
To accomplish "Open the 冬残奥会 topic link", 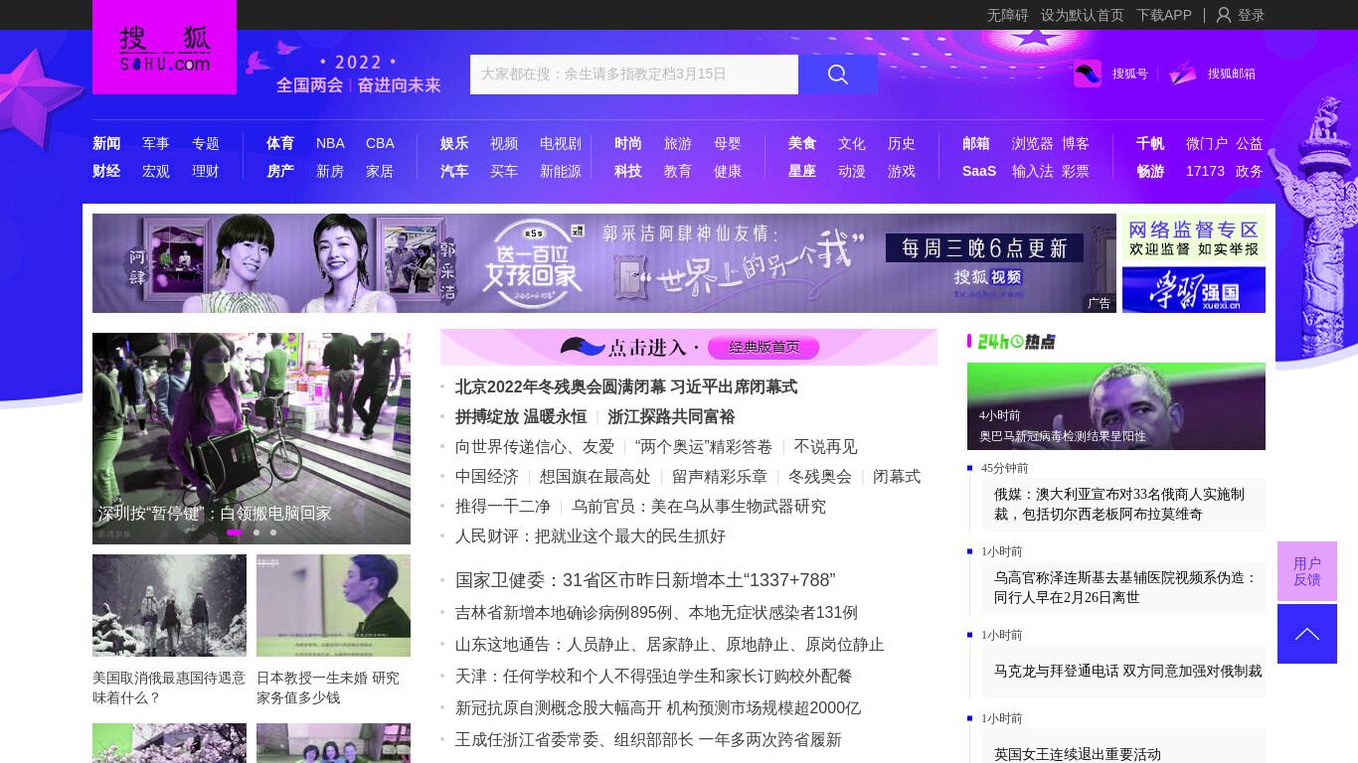I will click(x=820, y=476).
